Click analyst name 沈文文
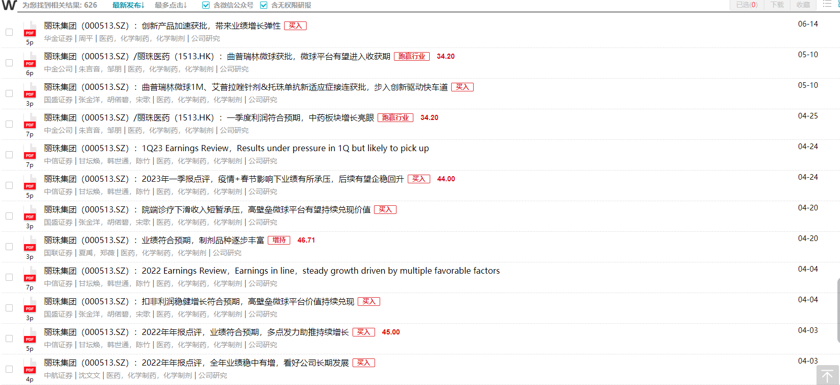 89,375
